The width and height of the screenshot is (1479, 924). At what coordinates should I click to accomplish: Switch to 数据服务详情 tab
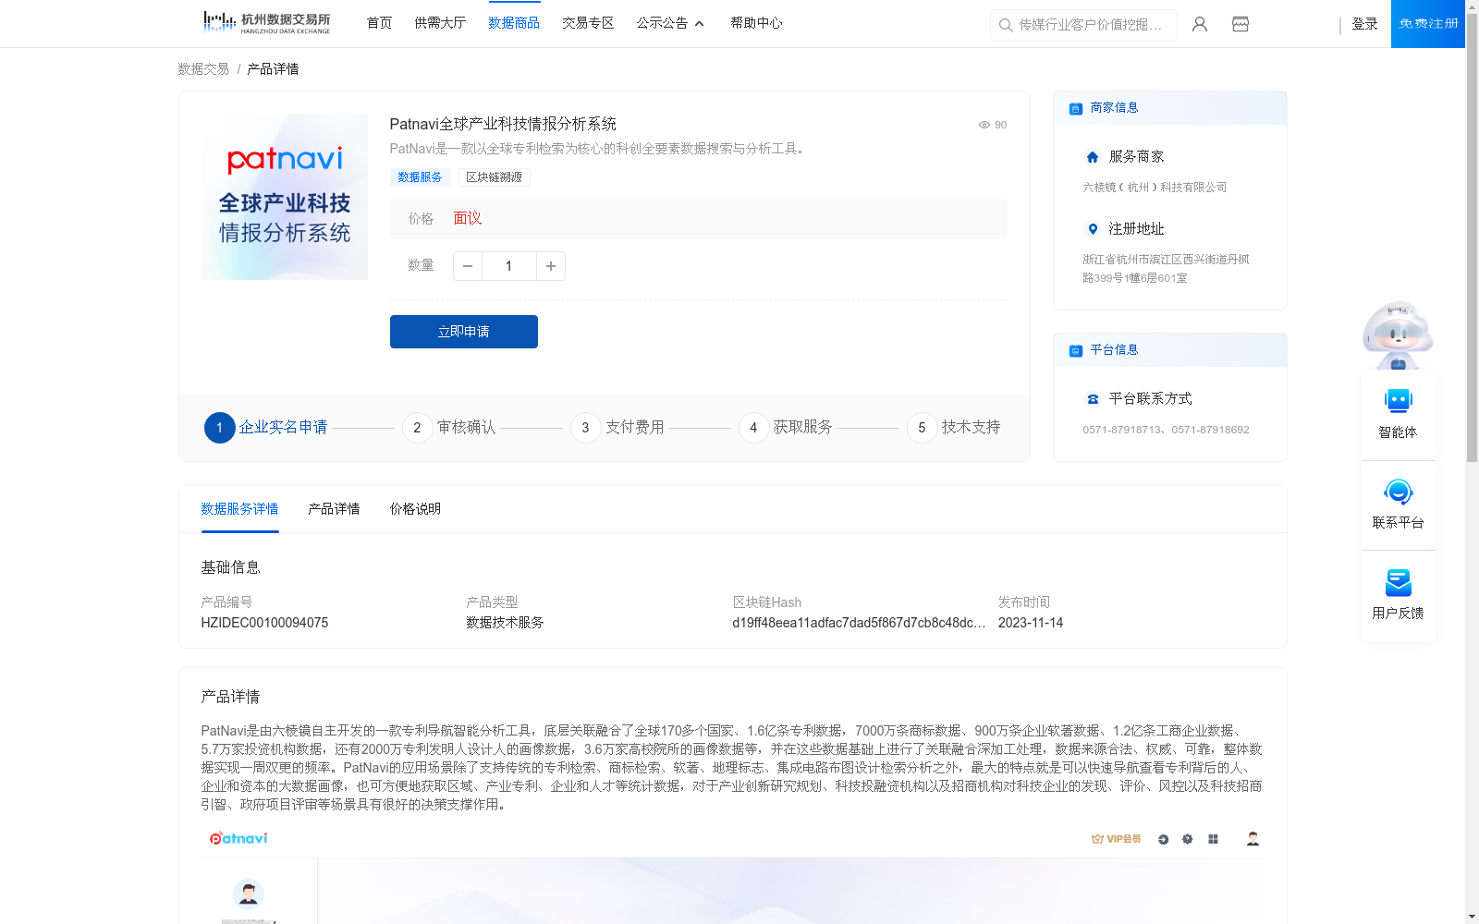pyautogui.click(x=239, y=509)
